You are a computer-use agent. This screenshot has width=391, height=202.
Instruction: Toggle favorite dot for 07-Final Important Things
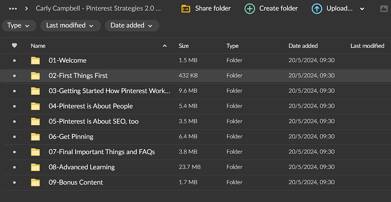(x=14, y=152)
